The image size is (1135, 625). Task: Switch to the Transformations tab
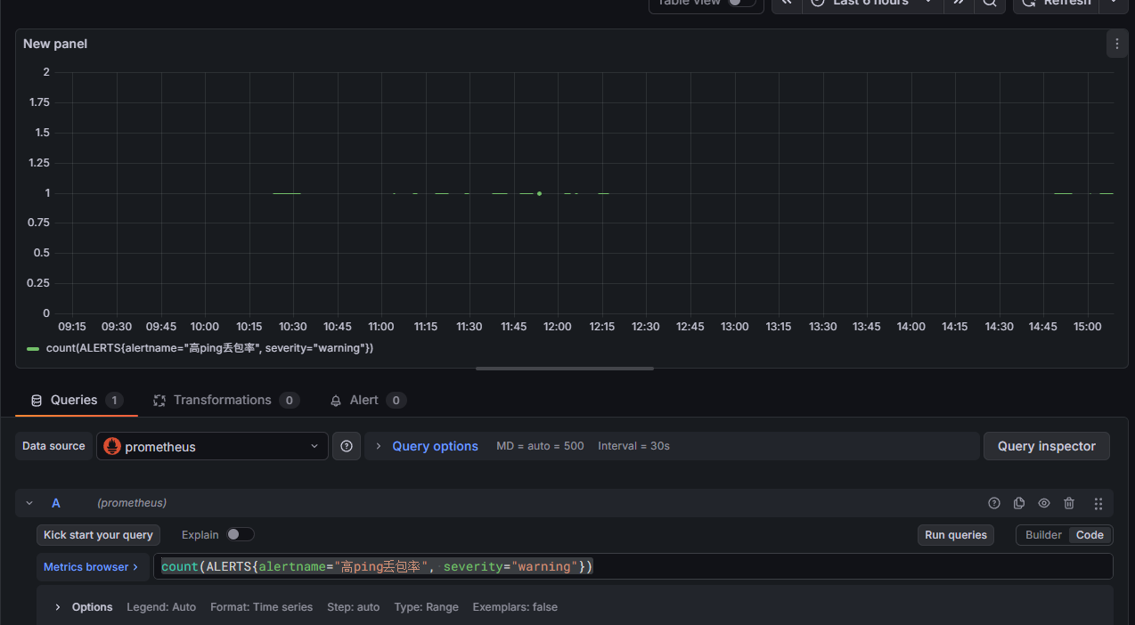tap(222, 401)
